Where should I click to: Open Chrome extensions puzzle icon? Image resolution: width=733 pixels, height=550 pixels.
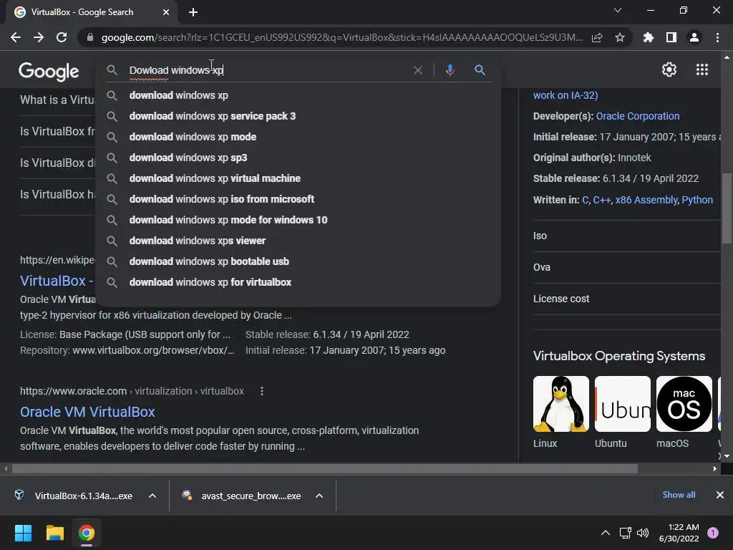(648, 37)
